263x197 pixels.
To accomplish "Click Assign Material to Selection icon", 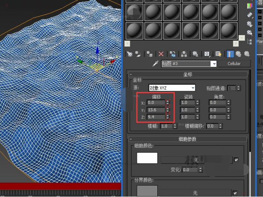I will tap(149, 54).
